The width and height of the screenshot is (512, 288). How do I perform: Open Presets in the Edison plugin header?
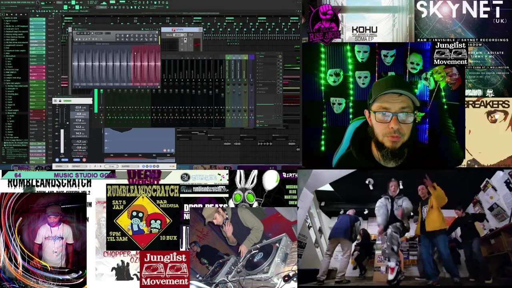pos(147,29)
